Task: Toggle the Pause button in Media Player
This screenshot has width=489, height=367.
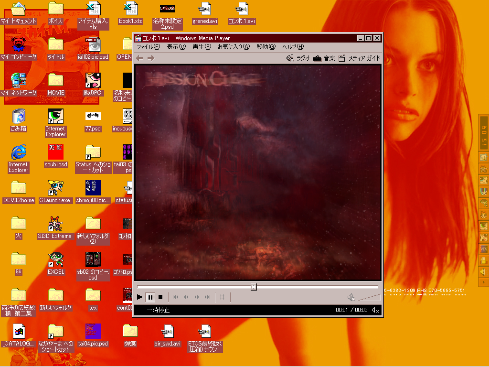Action: point(150,297)
